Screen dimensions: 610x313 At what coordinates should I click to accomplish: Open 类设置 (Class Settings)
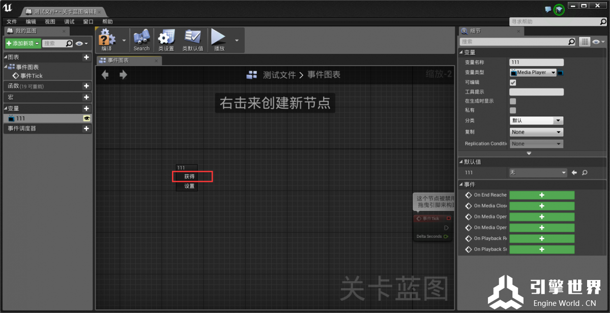tap(166, 39)
